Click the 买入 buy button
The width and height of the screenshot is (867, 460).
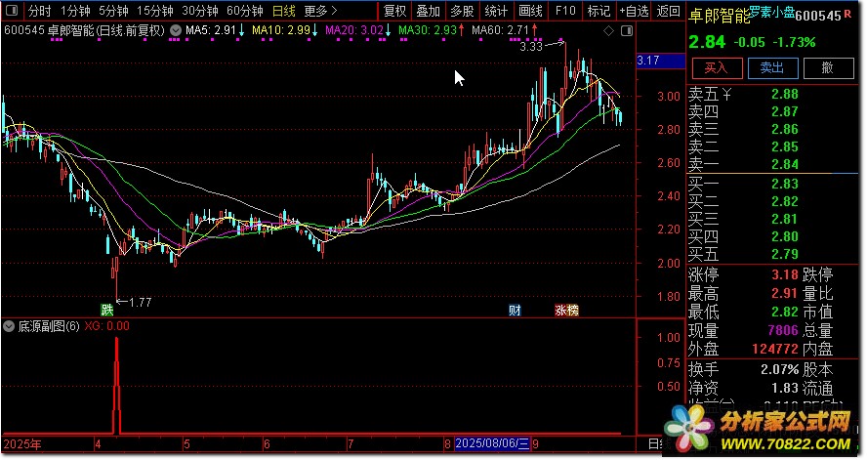[x=717, y=67]
